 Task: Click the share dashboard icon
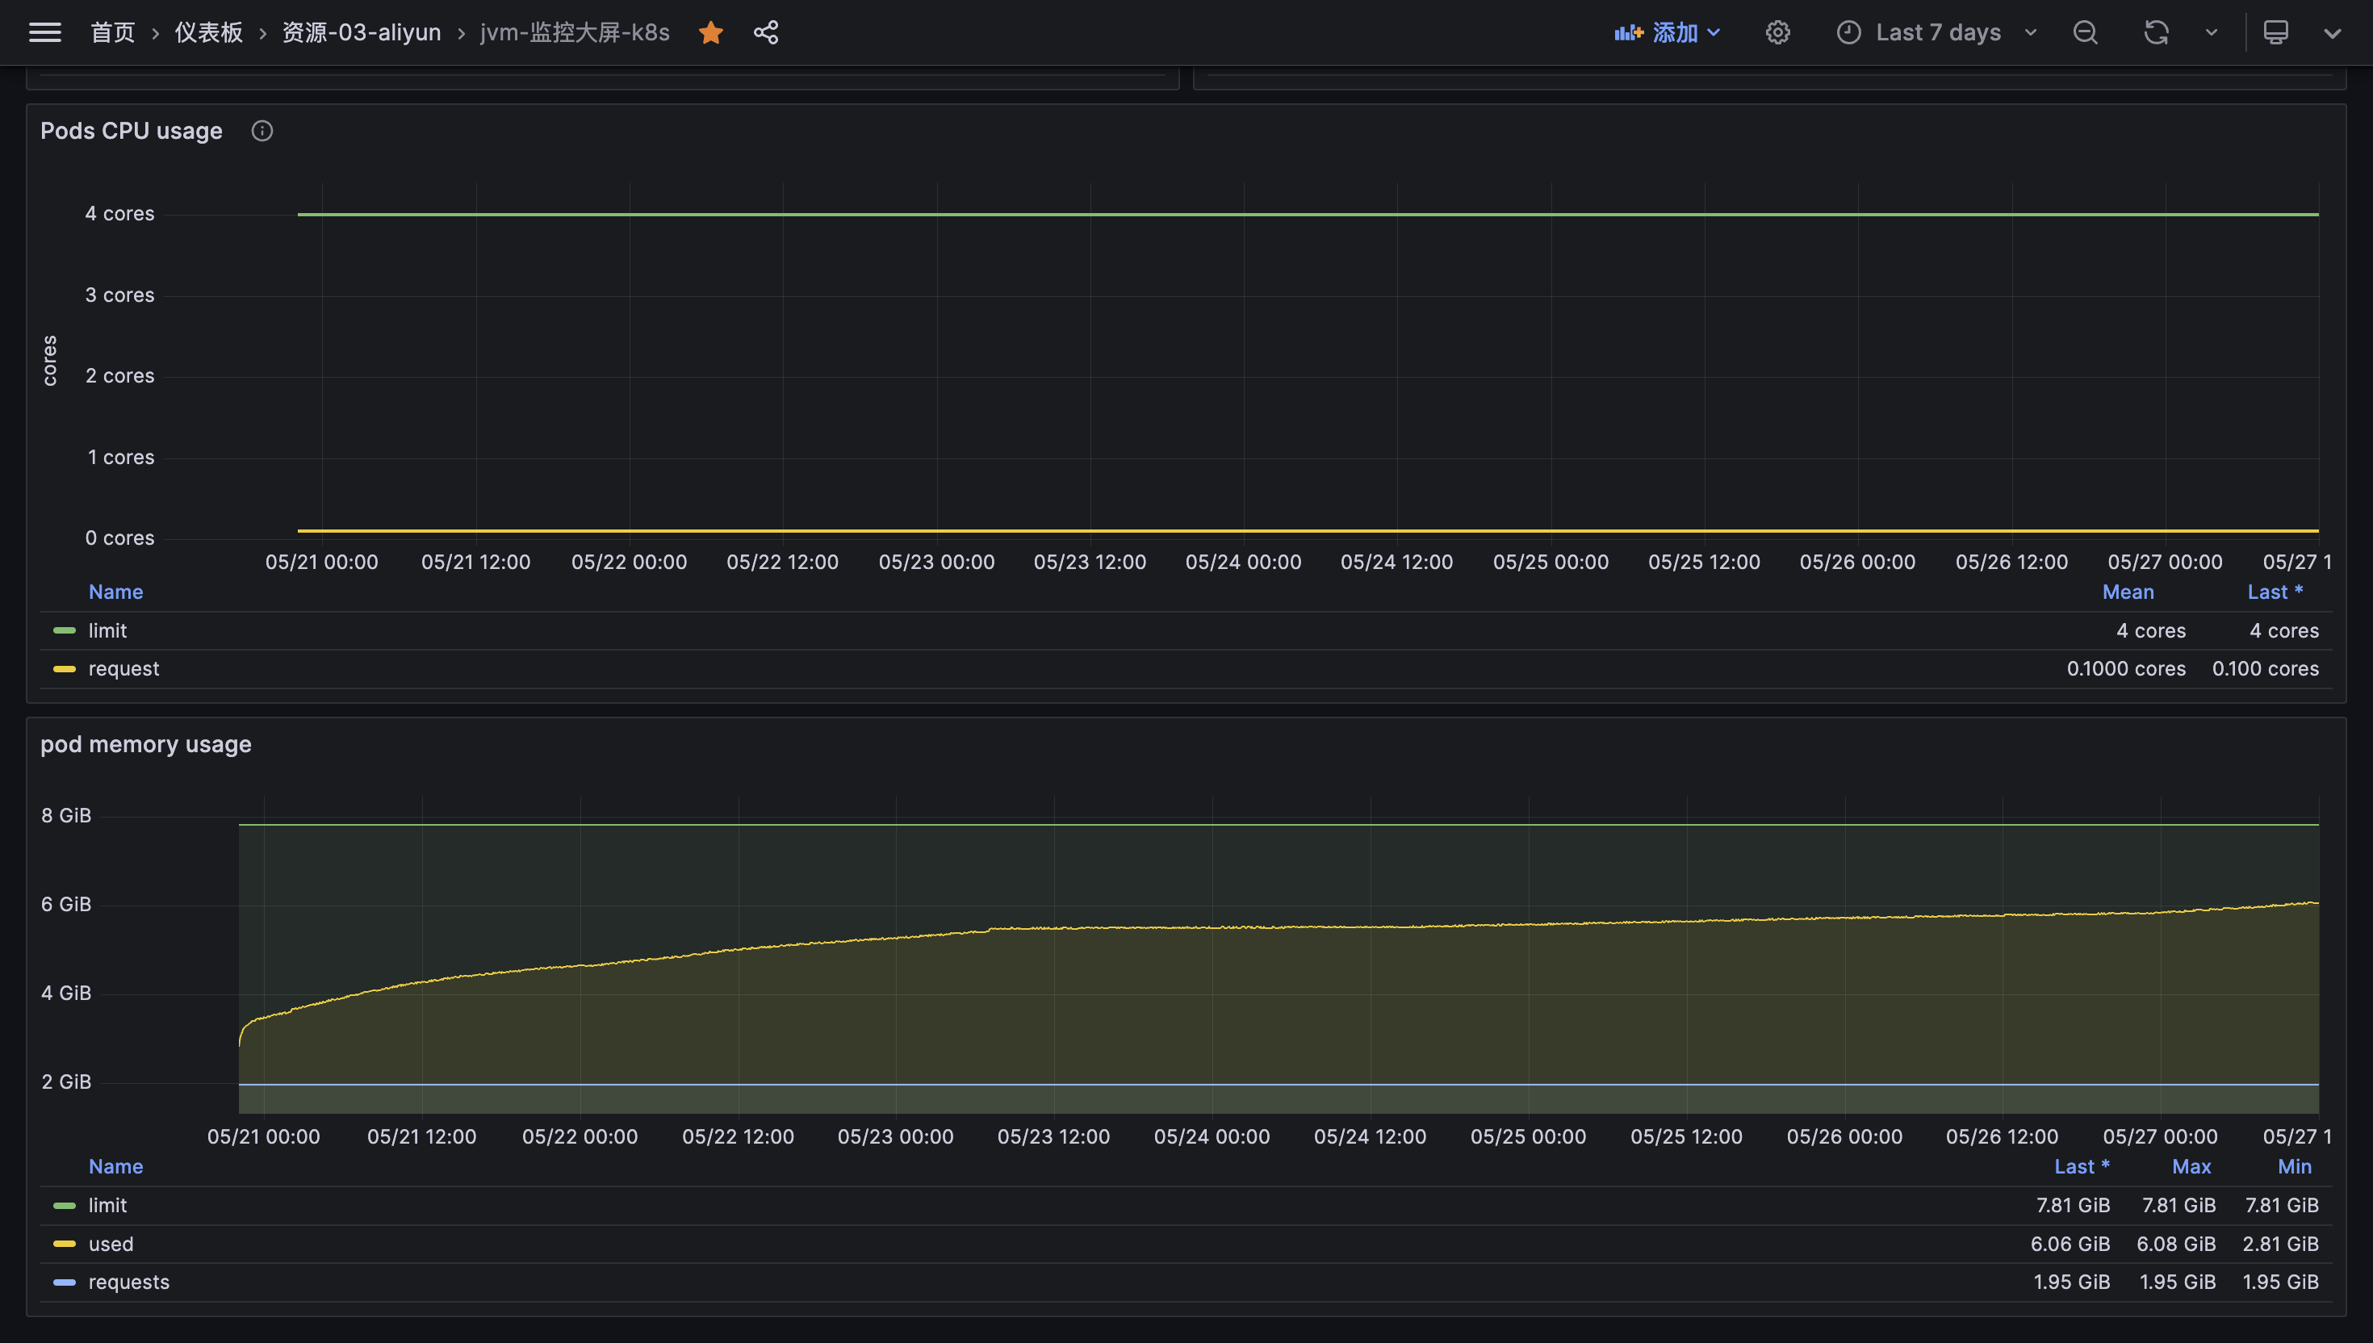765,33
